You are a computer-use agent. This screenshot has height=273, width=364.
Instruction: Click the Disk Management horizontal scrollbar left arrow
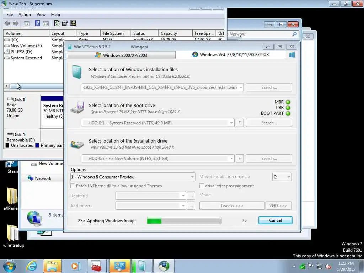pyautogui.click(x=7, y=86)
